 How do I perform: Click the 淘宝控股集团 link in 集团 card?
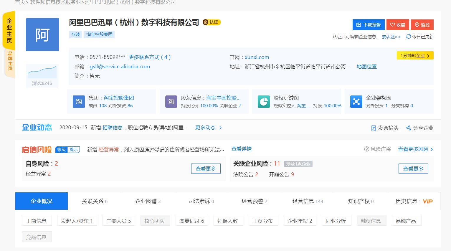(119, 98)
